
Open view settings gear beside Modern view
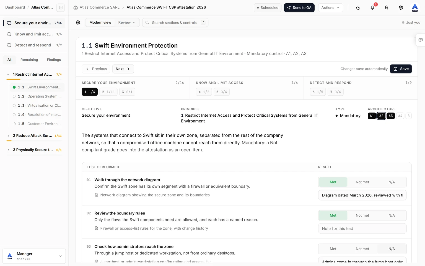[x=78, y=22]
